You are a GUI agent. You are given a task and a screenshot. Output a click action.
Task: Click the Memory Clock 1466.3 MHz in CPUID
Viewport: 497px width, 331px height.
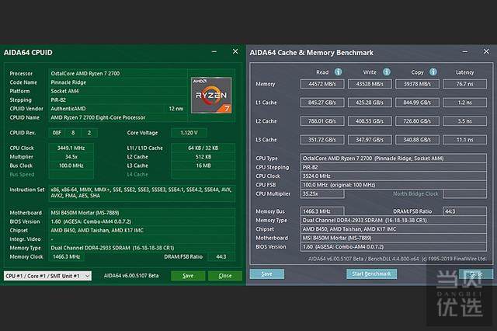click(x=67, y=257)
